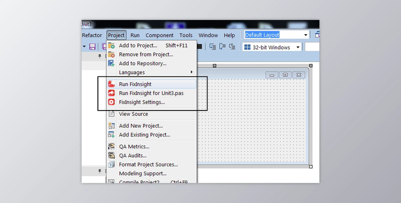Click the QA Audits icon

coord(111,155)
